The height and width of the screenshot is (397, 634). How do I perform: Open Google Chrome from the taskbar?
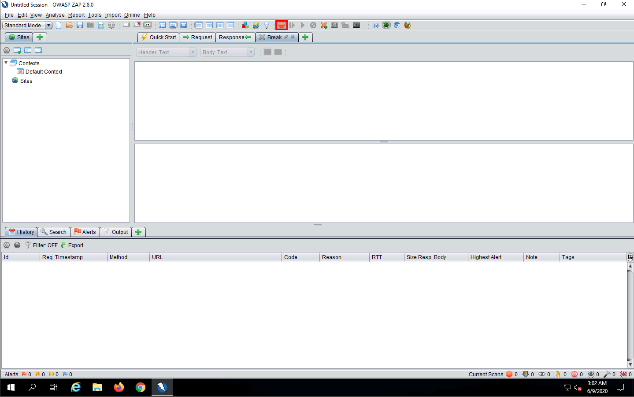141,387
